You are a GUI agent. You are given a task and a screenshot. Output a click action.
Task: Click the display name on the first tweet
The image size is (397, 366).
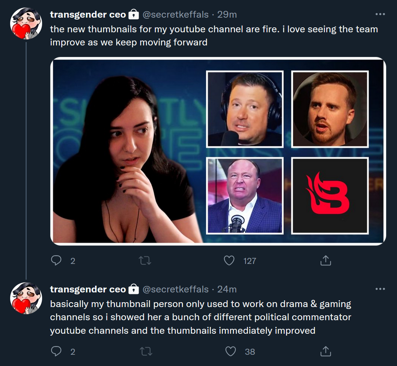tap(88, 15)
